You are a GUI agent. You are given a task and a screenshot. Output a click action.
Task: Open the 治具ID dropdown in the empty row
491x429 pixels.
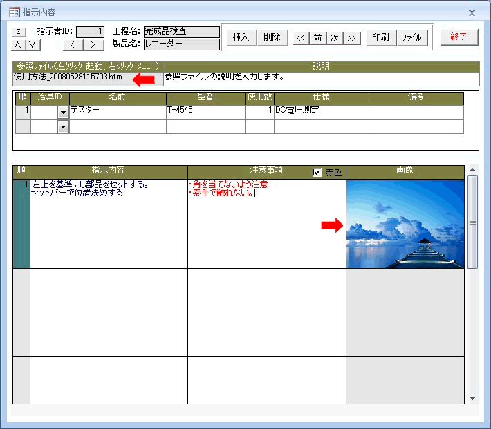63,126
